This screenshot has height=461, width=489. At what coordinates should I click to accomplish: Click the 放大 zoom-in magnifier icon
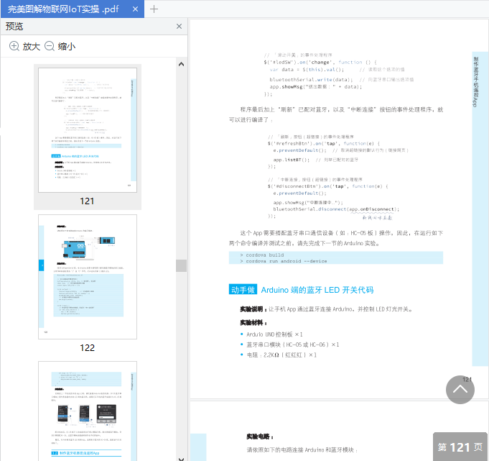14,46
